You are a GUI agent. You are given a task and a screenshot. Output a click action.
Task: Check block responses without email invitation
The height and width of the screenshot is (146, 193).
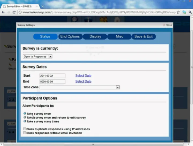click(x=25, y=133)
